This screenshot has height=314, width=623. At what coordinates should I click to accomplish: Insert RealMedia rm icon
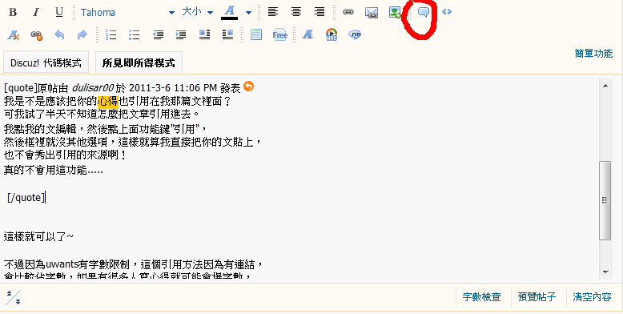click(355, 35)
